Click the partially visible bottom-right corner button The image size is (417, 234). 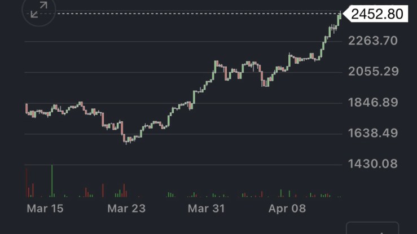(372, 228)
